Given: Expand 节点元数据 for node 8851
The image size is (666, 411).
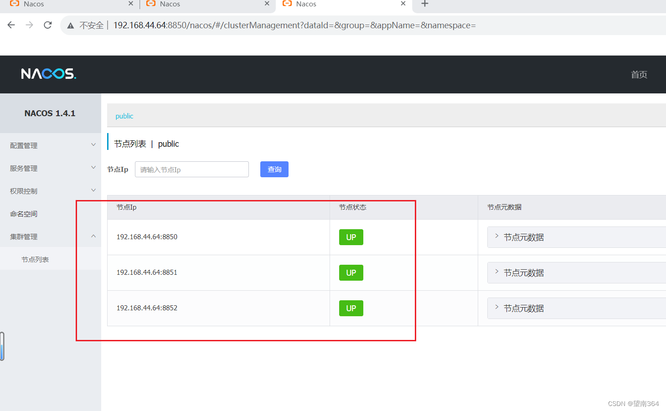Looking at the screenshot, I should (x=577, y=273).
